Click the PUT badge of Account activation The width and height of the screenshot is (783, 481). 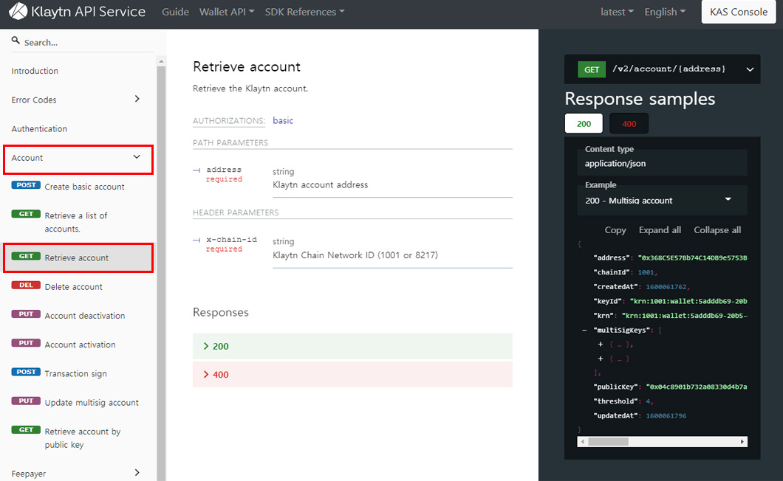26,343
